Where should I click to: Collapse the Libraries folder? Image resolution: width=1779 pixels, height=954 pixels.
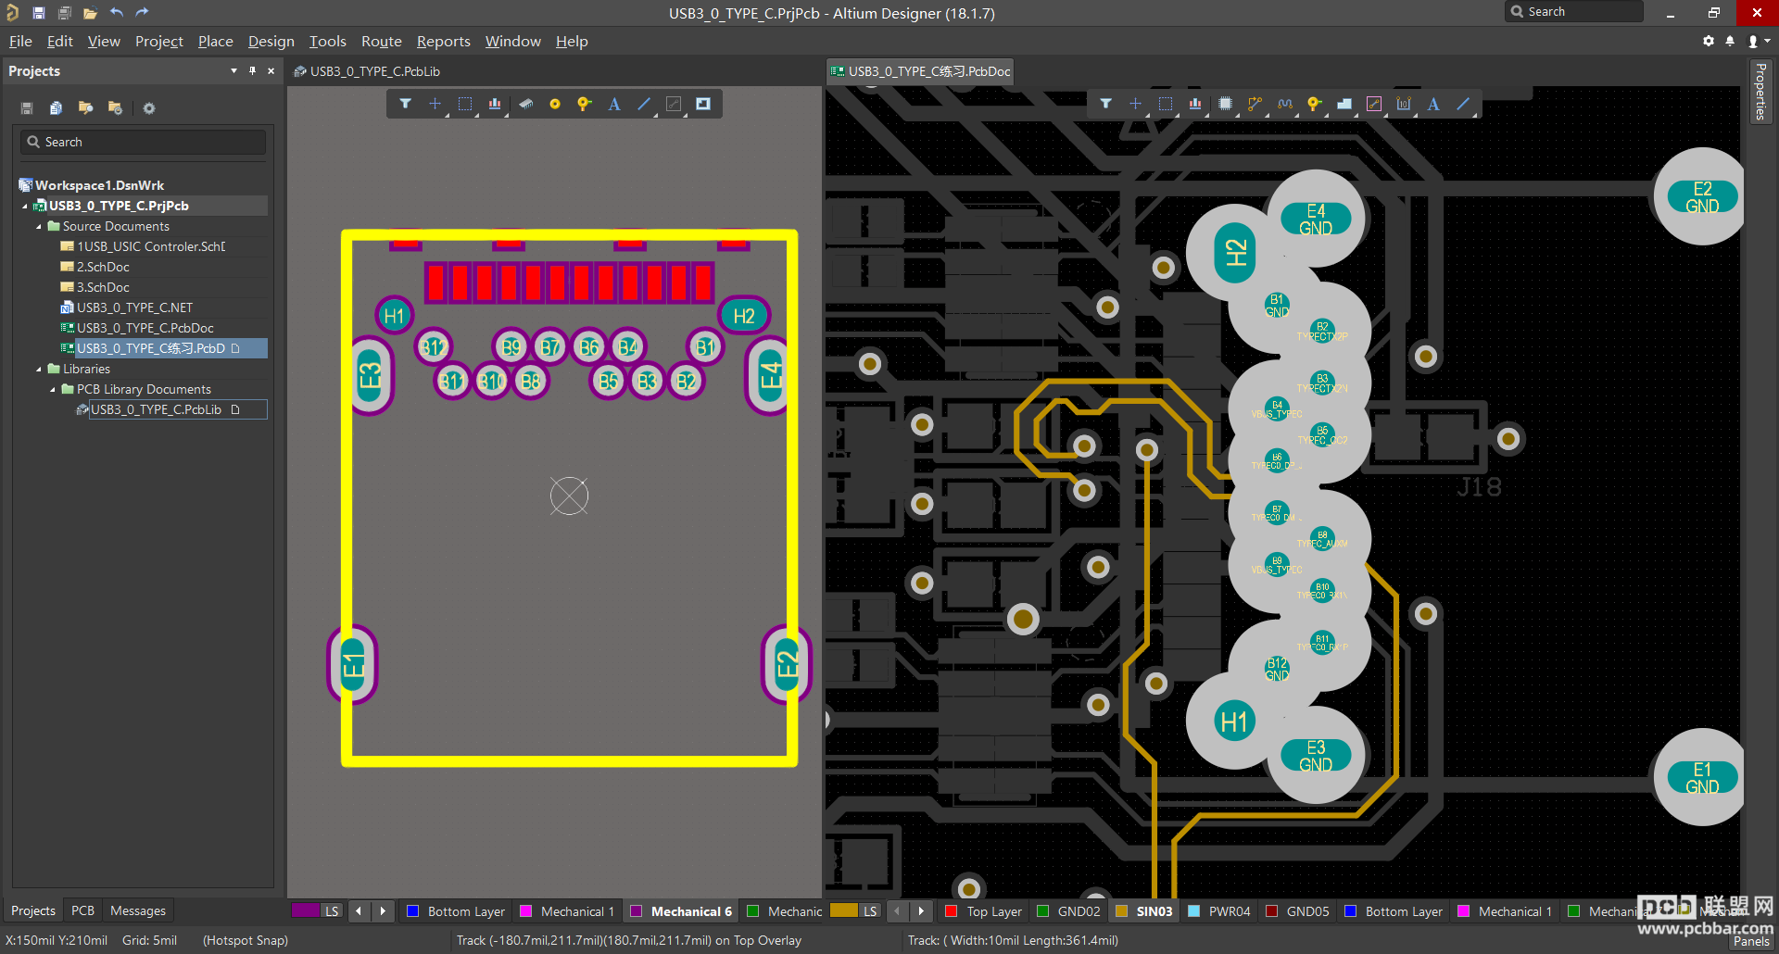pyautogui.click(x=39, y=369)
